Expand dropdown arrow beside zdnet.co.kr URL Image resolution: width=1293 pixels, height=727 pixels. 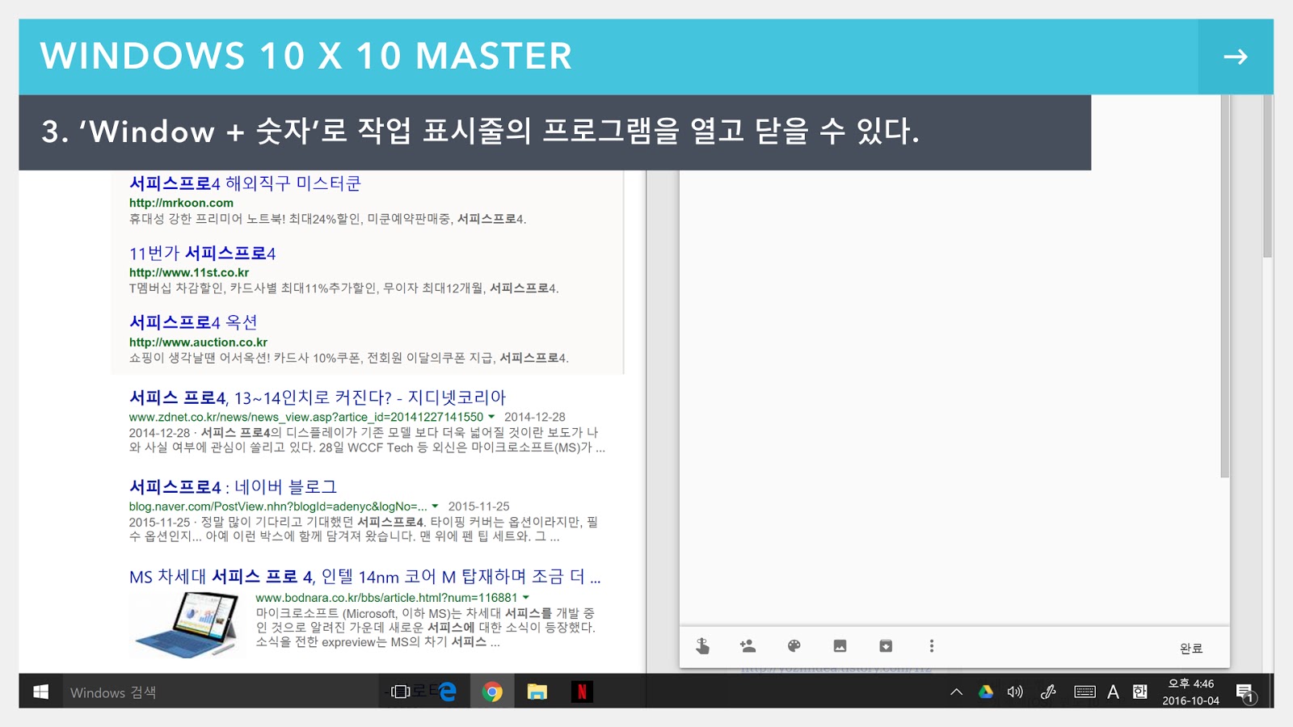coord(491,417)
